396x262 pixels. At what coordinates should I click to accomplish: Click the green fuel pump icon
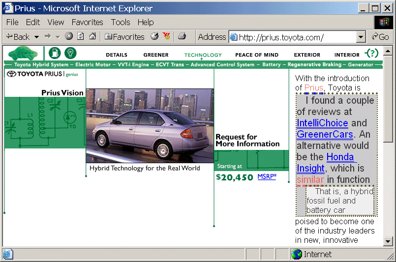tap(54, 53)
